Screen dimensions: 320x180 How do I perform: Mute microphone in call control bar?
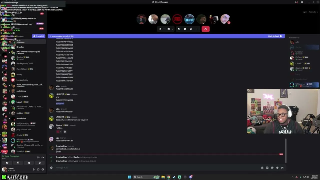(x=160, y=29)
